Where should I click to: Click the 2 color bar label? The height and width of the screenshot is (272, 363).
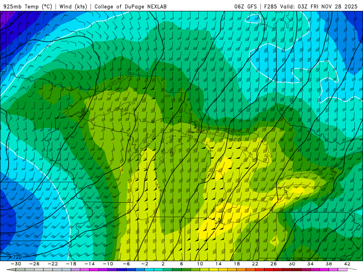point(163,264)
